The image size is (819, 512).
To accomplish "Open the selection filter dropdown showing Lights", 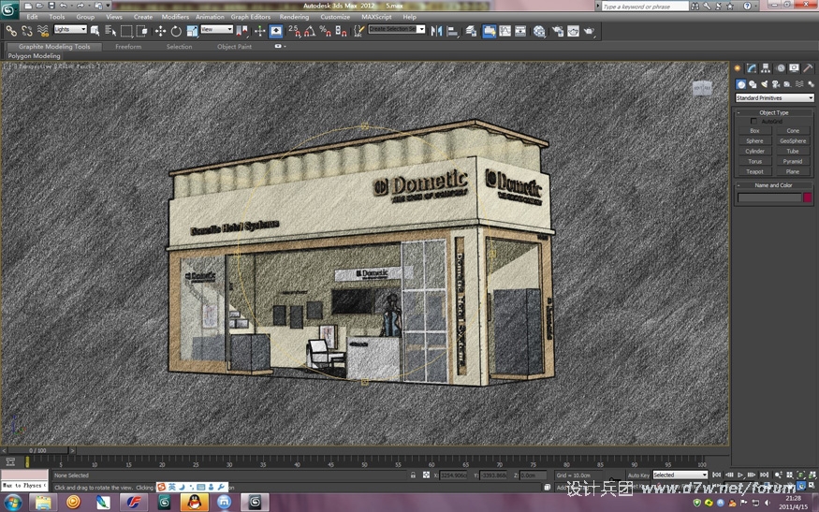I will [x=70, y=29].
